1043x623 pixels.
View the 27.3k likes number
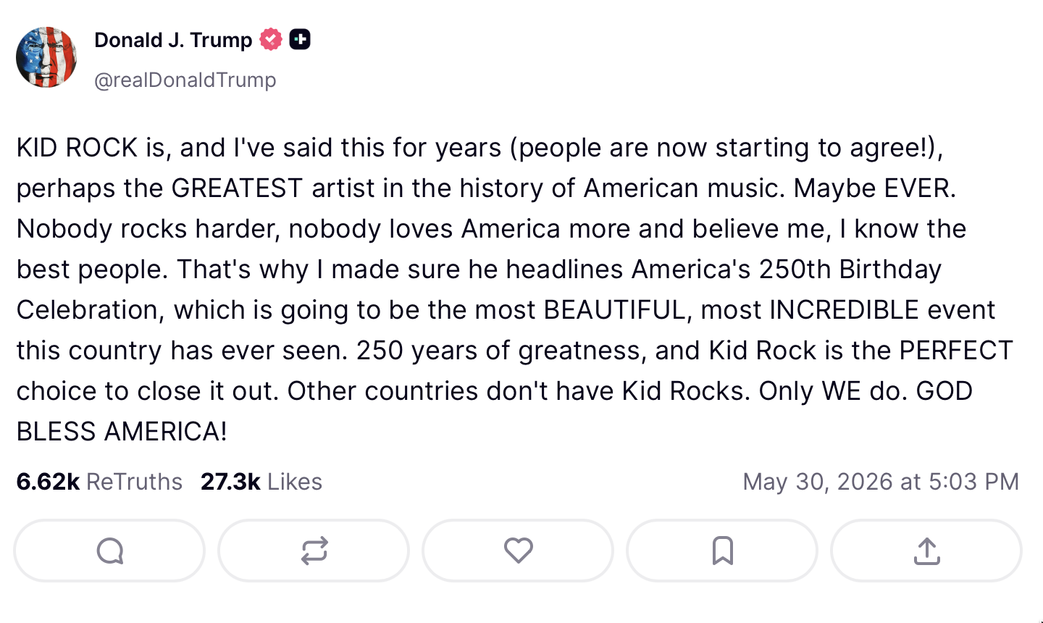(x=230, y=482)
